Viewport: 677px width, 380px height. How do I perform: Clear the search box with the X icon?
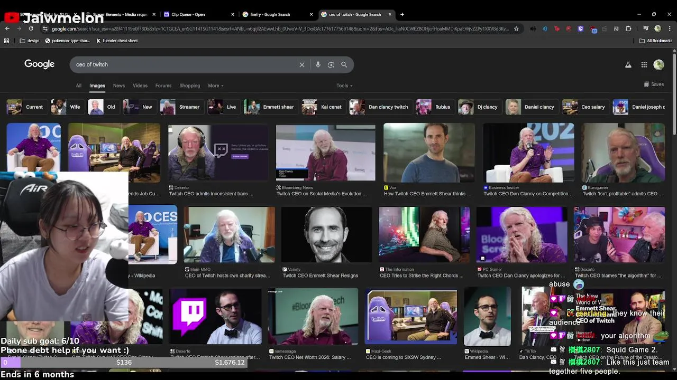302,64
